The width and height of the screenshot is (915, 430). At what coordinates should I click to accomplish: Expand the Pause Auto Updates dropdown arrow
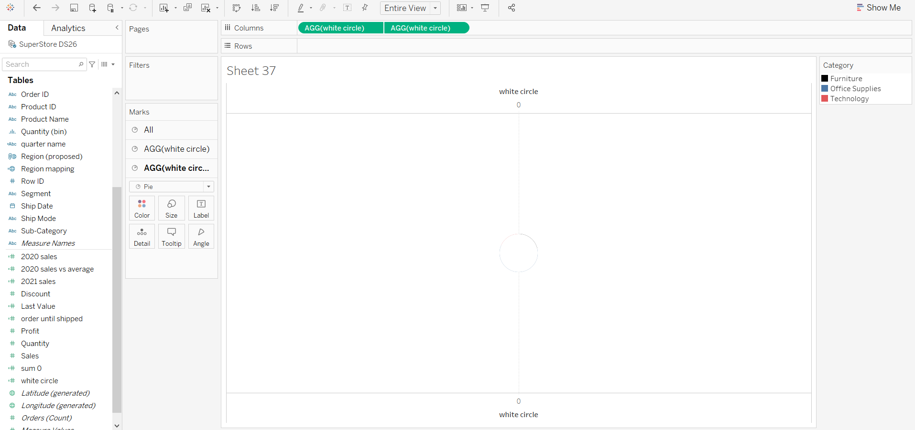tap(122, 8)
